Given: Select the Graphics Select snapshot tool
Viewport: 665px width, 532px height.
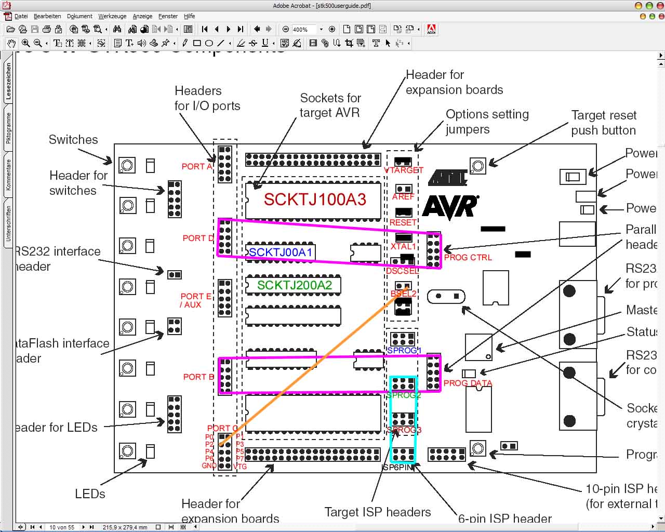Looking at the screenshot, I should pyautogui.click(x=101, y=43).
